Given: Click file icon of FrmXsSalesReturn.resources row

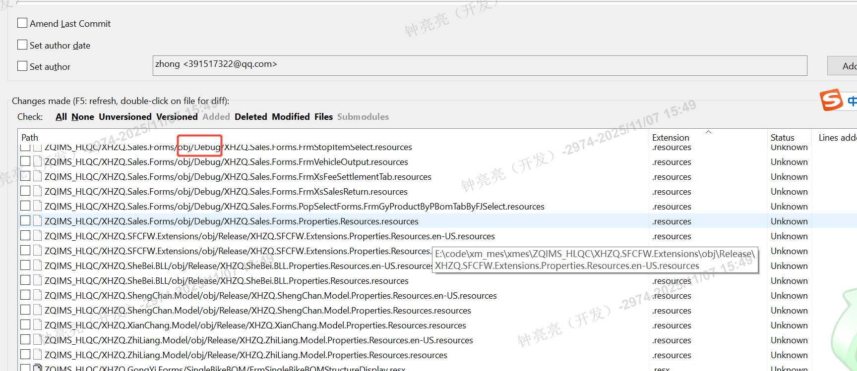Looking at the screenshot, I should [x=38, y=191].
